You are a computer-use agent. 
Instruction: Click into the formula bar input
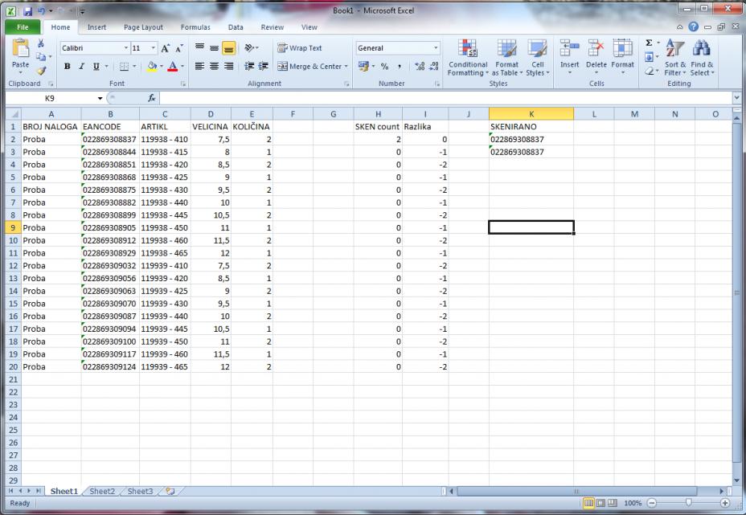coord(446,98)
